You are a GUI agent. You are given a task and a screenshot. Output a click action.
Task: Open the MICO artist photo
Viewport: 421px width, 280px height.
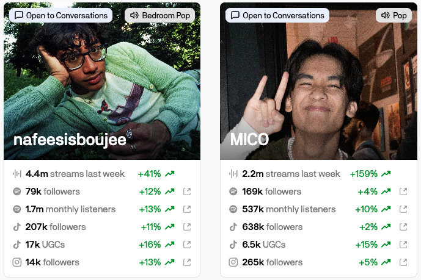(x=318, y=81)
